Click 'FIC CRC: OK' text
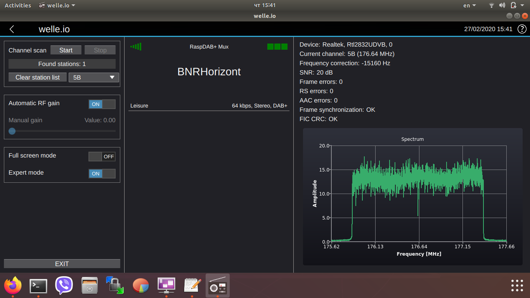Image resolution: width=530 pixels, height=298 pixels. [x=318, y=119]
